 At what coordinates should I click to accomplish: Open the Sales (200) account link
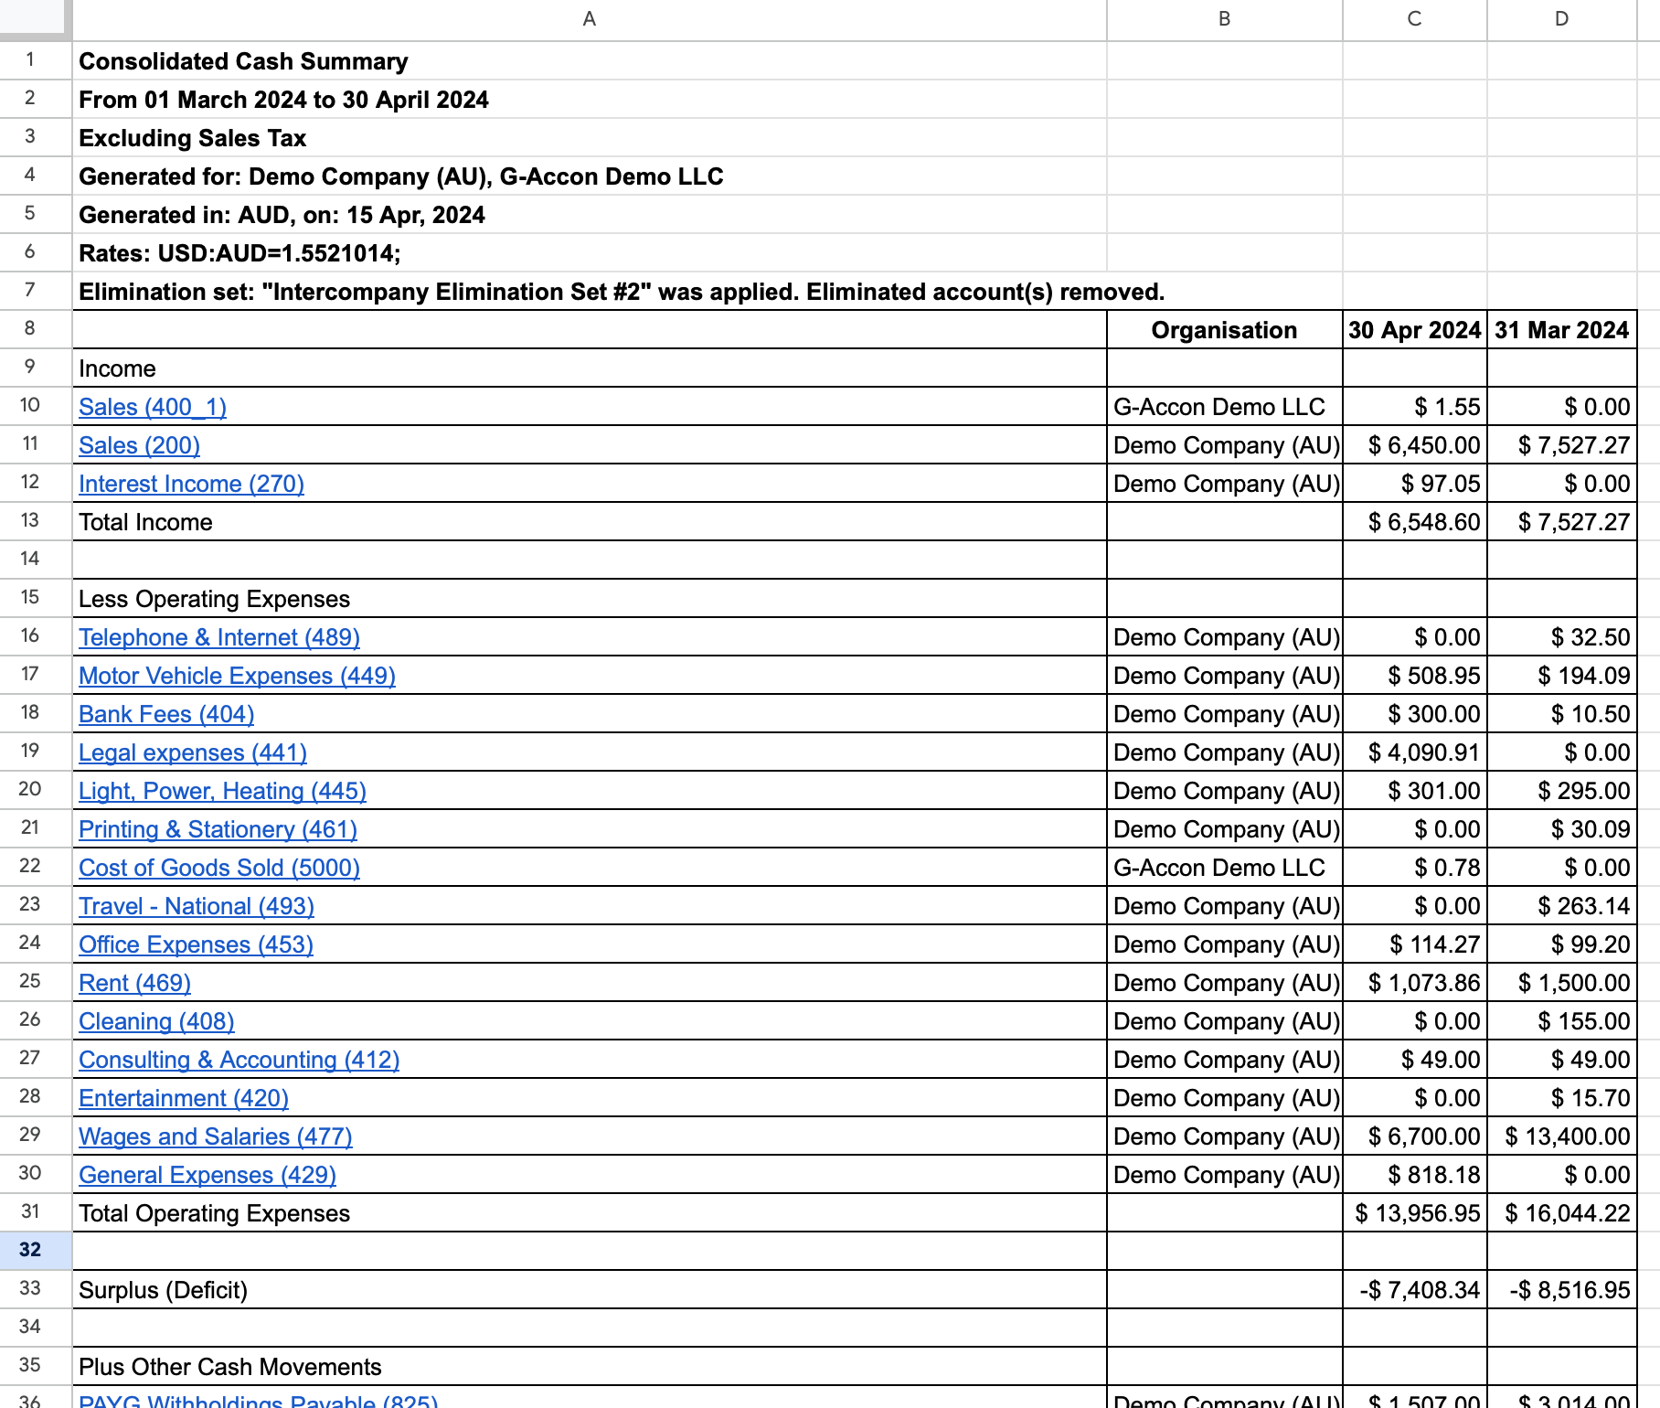139,445
